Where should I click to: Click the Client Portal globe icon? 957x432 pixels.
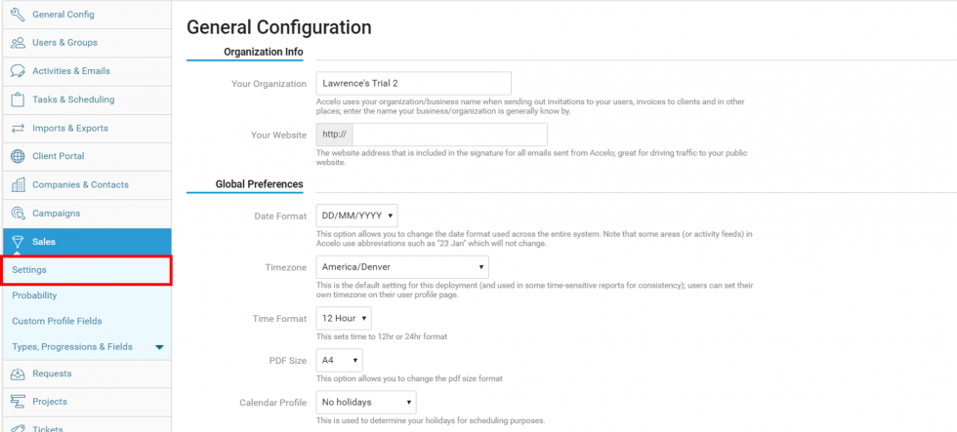coord(18,156)
